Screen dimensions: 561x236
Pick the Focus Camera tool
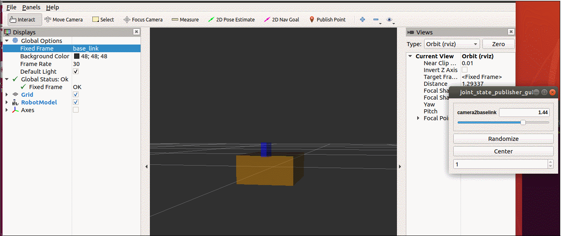143,19
